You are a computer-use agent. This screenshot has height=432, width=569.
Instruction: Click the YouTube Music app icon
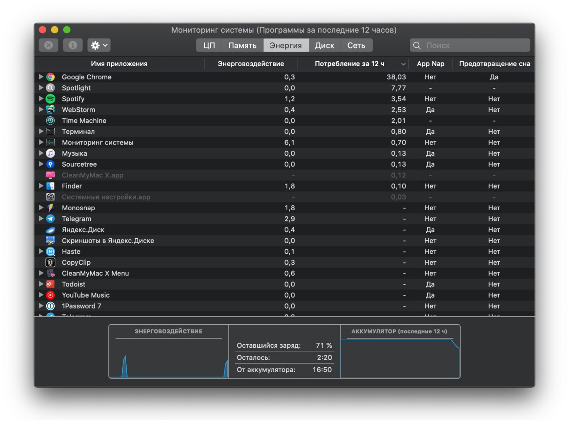[x=51, y=295]
